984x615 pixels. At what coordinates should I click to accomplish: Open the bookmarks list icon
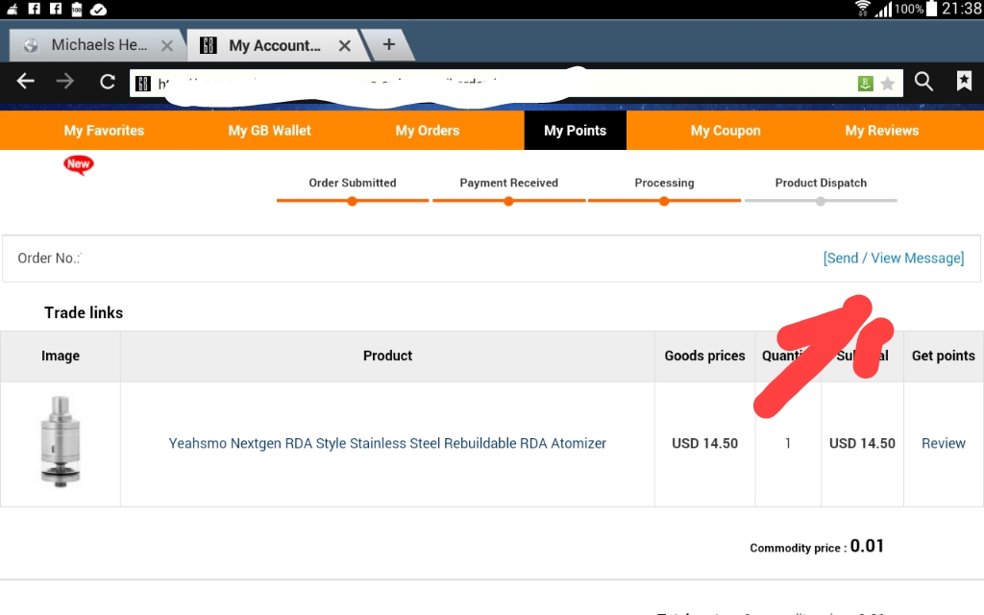pyautogui.click(x=964, y=82)
